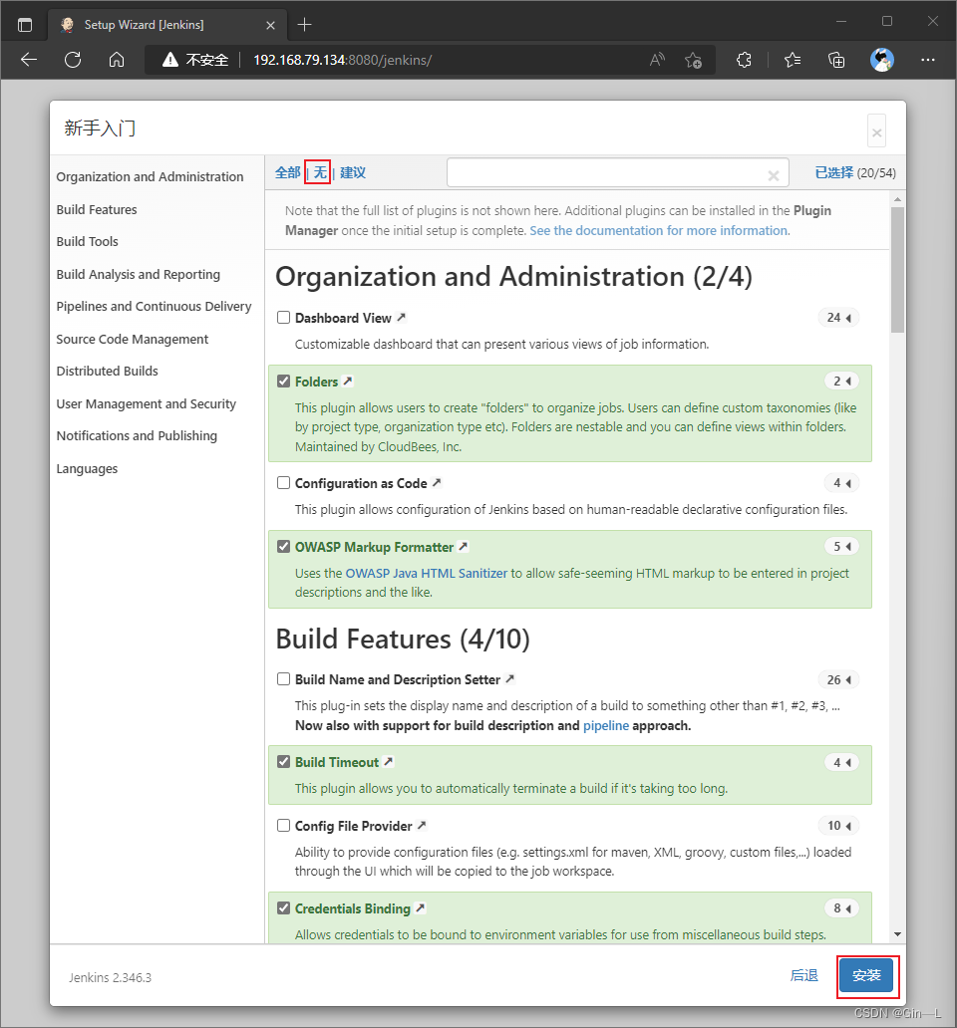
Task: Open browser extensions icon
Action: [x=744, y=60]
